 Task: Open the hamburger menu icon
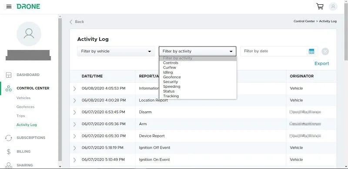[x=9, y=7]
